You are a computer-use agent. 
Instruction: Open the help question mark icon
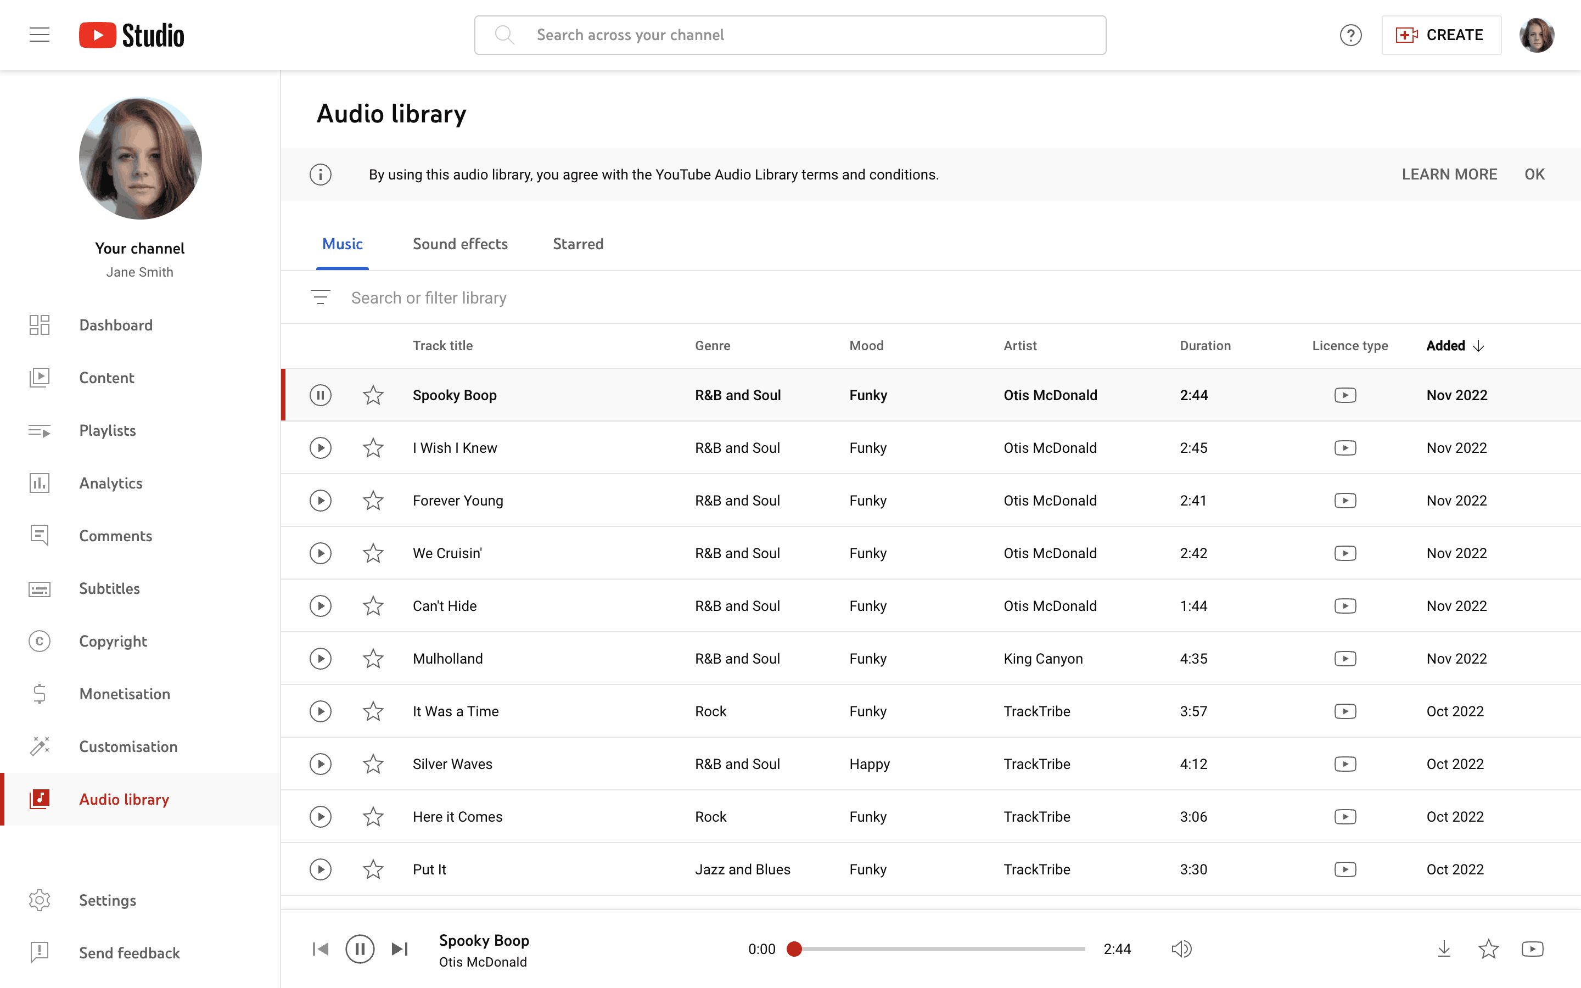(x=1350, y=35)
